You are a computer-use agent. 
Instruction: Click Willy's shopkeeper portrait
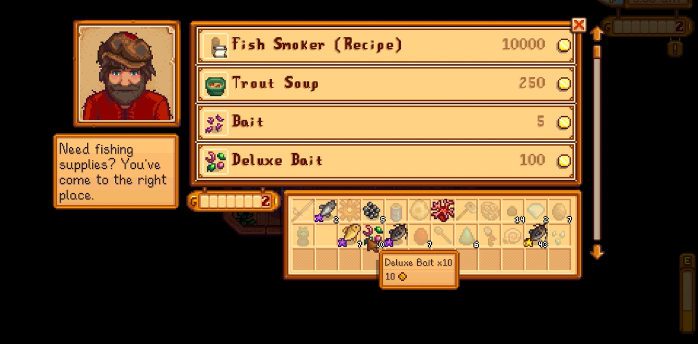[127, 74]
